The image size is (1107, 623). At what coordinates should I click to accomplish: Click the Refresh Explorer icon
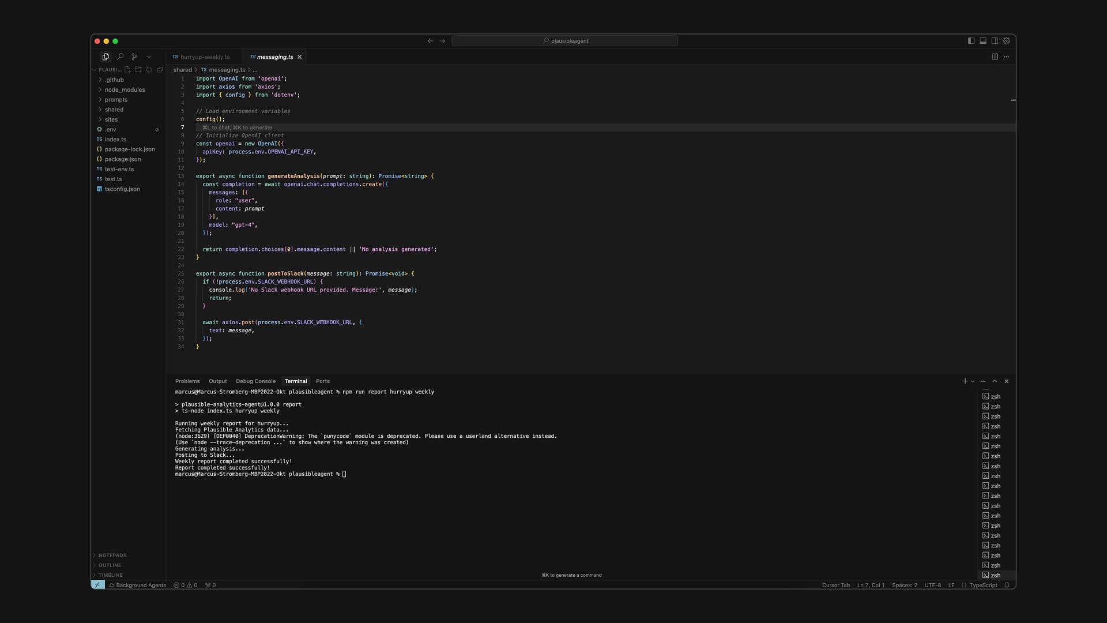pyautogui.click(x=149, y=70)
